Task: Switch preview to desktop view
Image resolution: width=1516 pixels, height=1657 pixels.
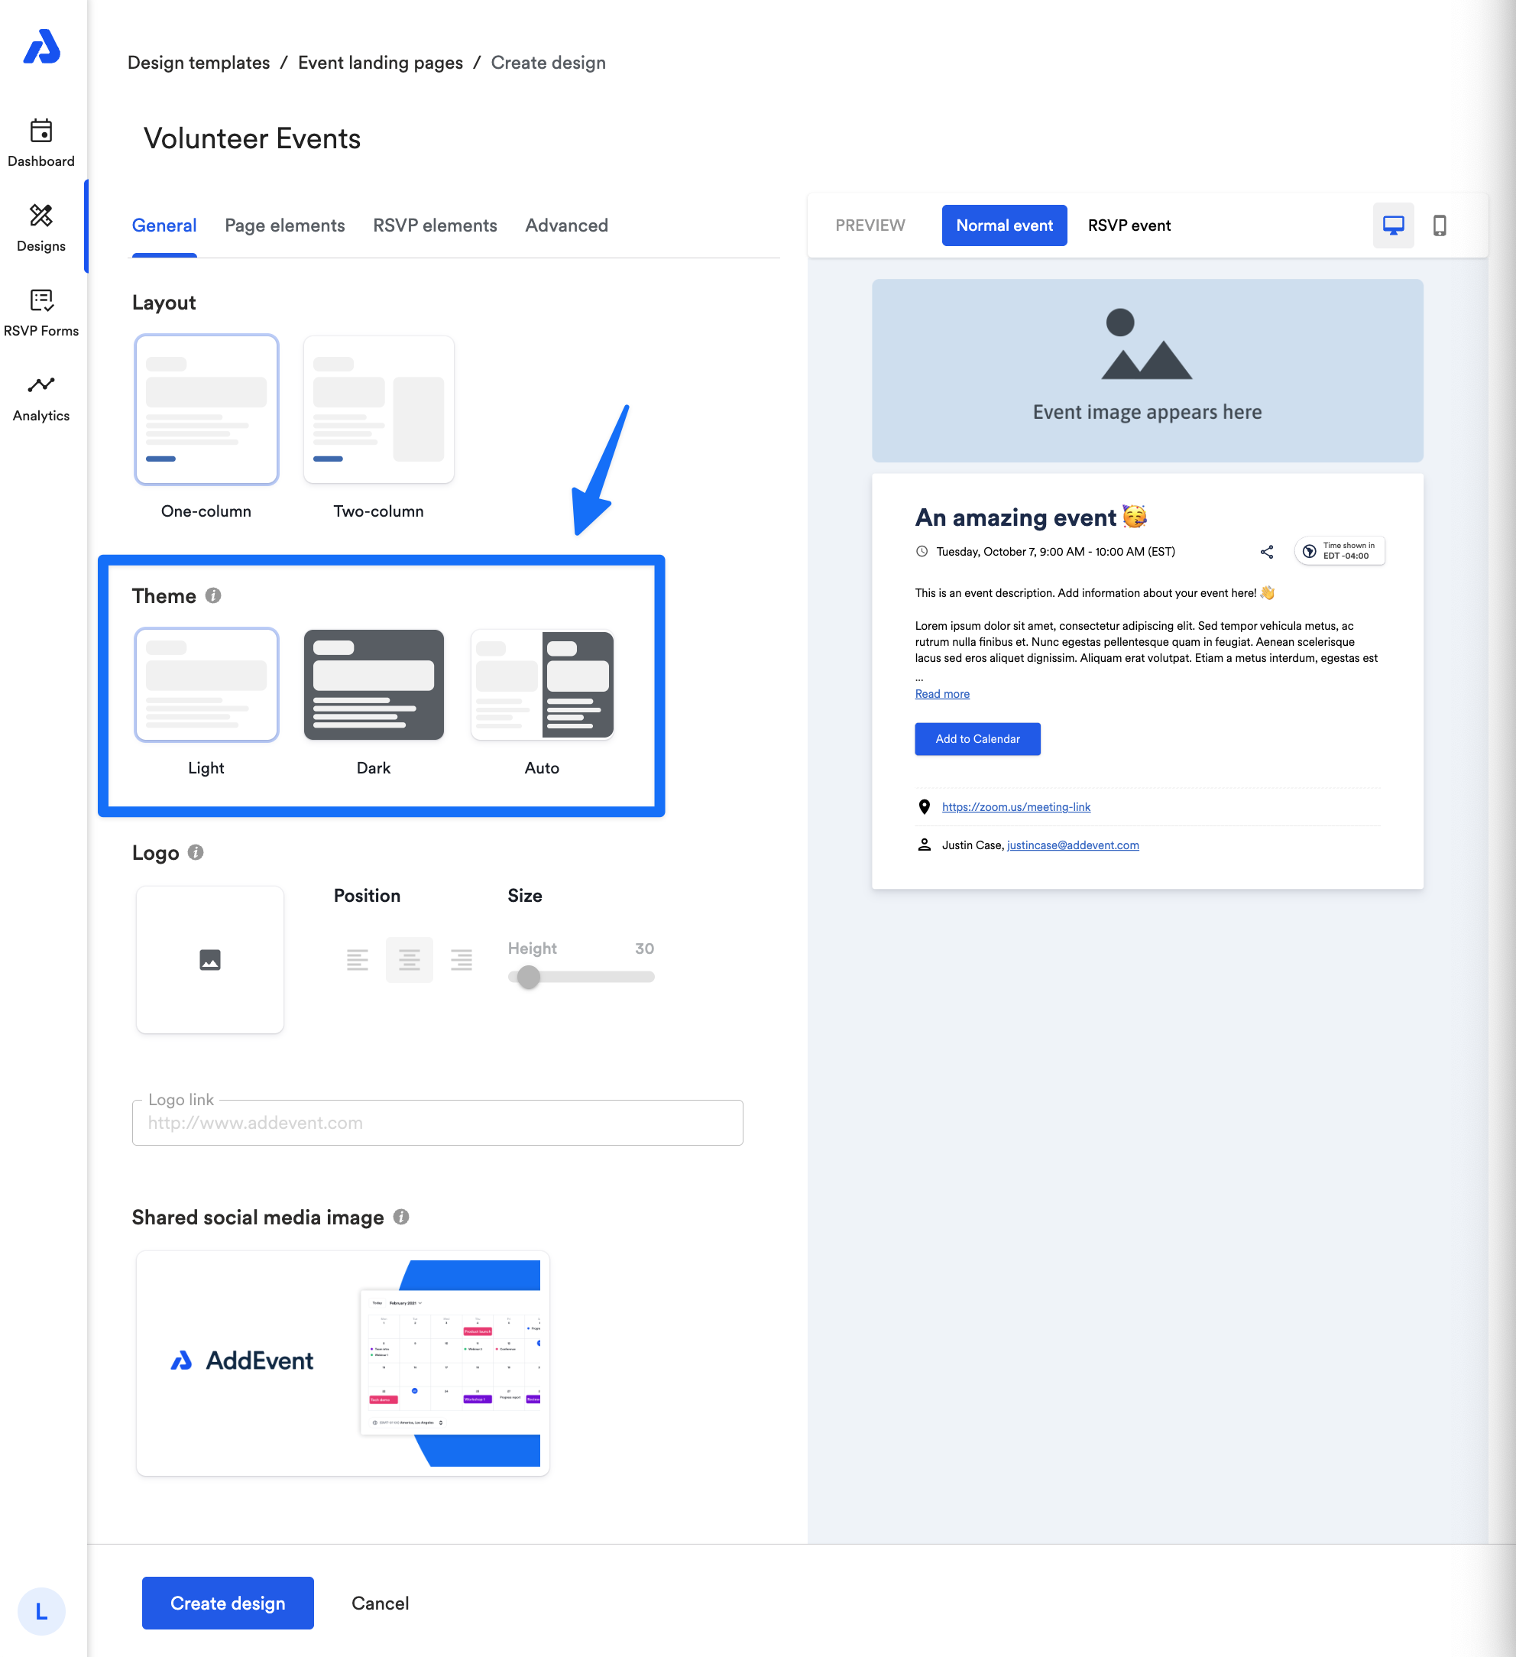Action: click(1393, 225)
